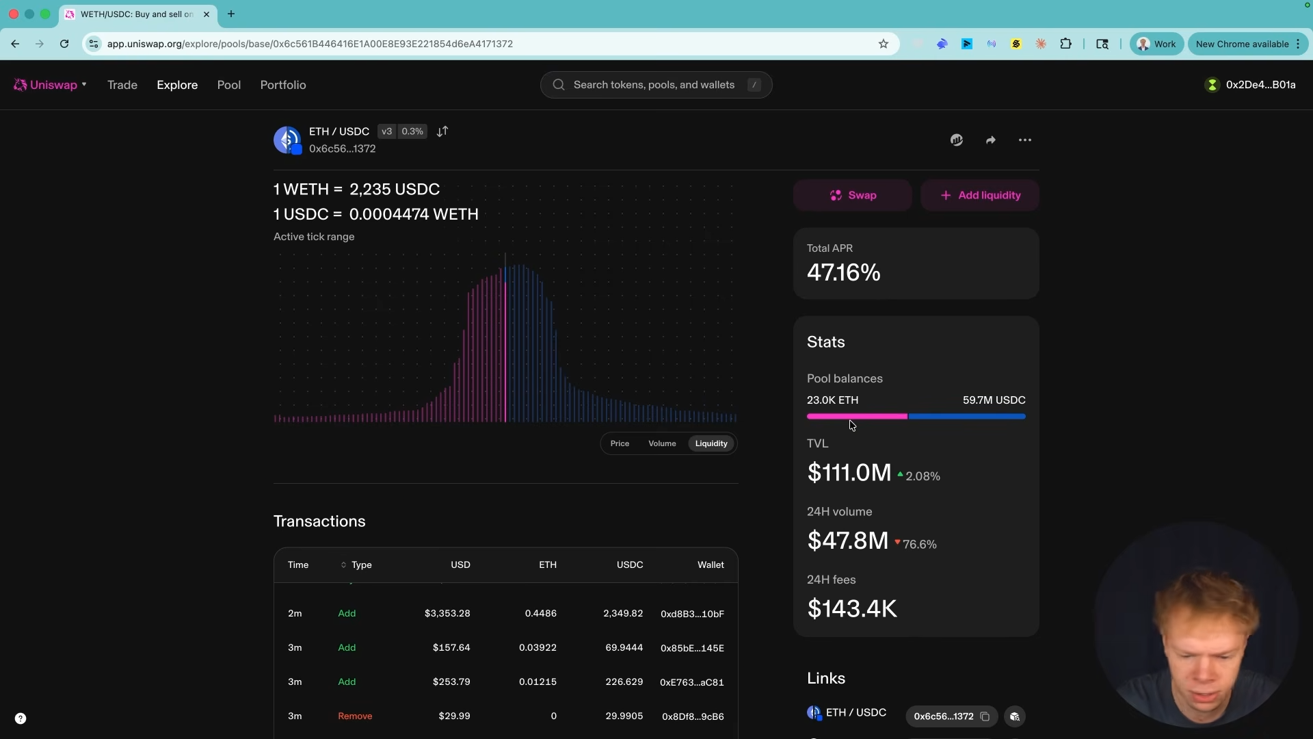Open Chrome menu via New Chrome available
The width and height of the screenshot is (1313, 739).
tap(1249, 44)
